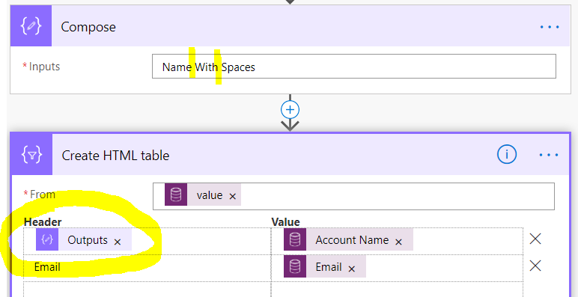Viewport: 578px width, 297px height.
Task: Select the value dynamic content token
Action: click(x=203, y=195)
